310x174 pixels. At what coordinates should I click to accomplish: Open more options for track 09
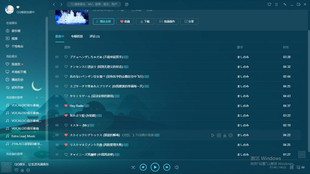point(230,135)
